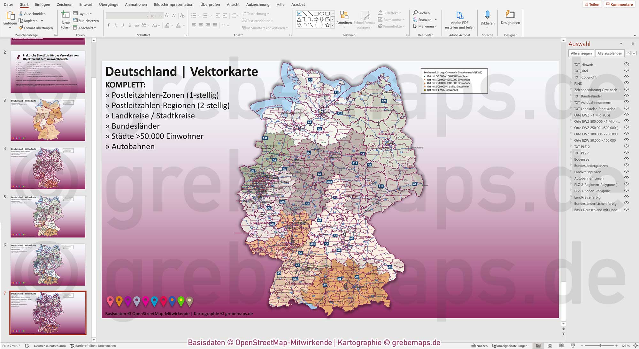Image resolution: width=639 pixels, height=349 pixels.
Task: Start slideshow from status bar icon
Action: (573, 346)
